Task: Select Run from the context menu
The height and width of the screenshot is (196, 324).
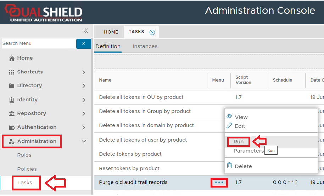Action: click(239, 142)
